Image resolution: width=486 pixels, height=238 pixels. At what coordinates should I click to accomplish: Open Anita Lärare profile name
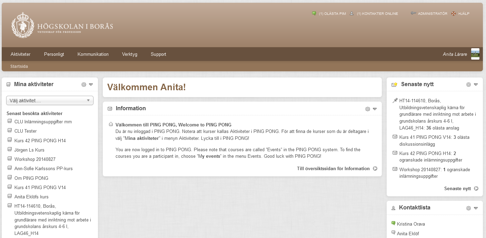(x=455, y=54)
